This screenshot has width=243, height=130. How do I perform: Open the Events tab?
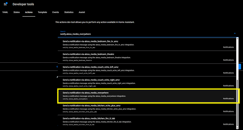[56, 12]
